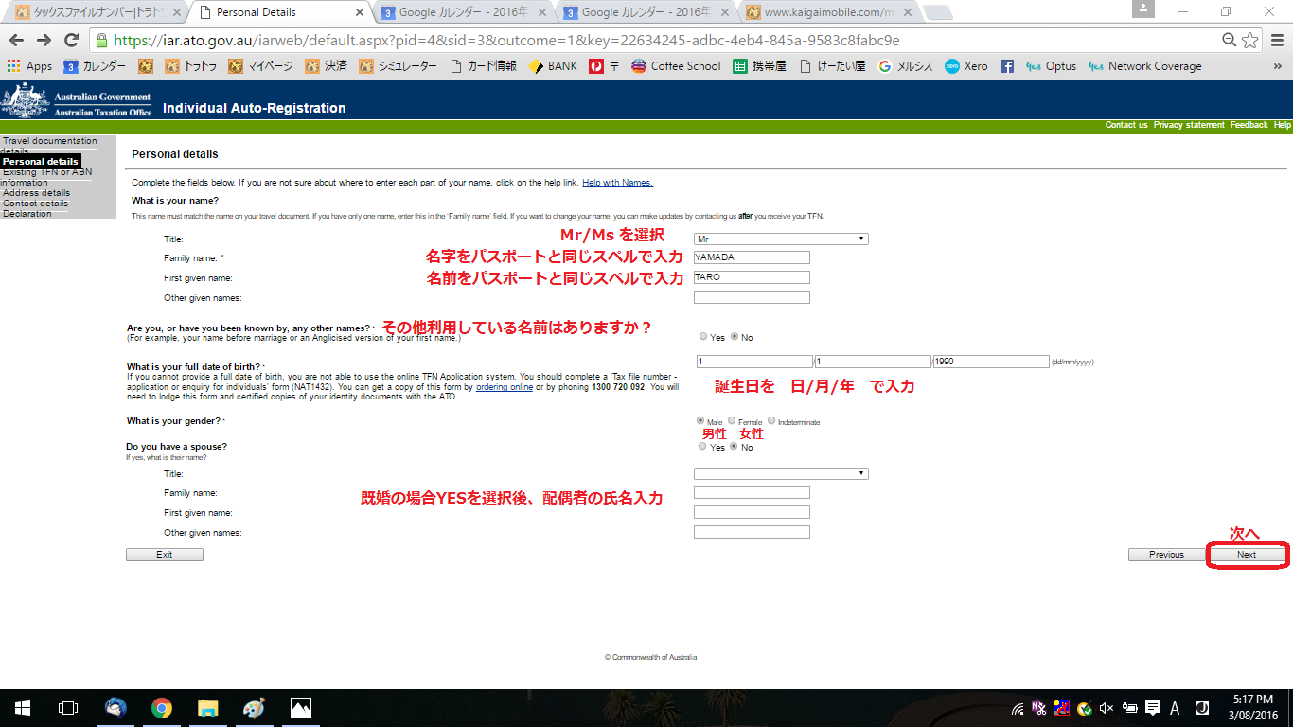Select Female gender radio button
Viewport: 1293px width, 727px height.
[732, 421]
